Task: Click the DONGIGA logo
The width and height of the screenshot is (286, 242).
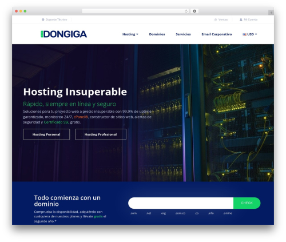Action: (x=64, y=34)
